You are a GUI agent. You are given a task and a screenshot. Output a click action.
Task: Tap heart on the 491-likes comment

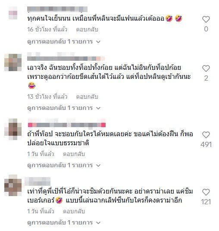[x=206, y=135]
